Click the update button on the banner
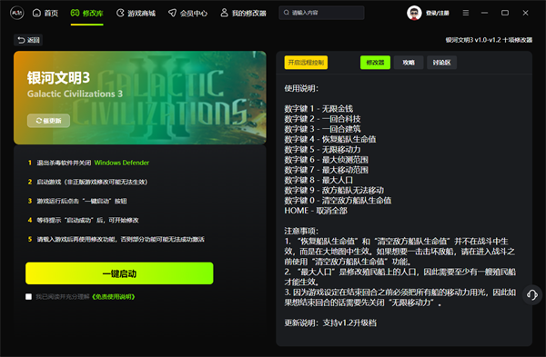Image resolution: width=546 pixels, height=357 pixels. point(49,121)
